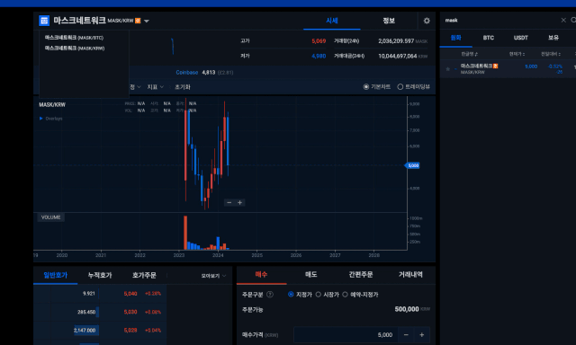The width and height of the screenshot is (576, 345).
Task: Click the market logo icon beside 마스크네트워크
Action: (44, 21)
